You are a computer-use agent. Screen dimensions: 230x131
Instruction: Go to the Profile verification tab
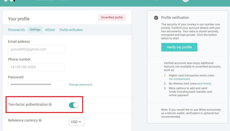[71, 30]
